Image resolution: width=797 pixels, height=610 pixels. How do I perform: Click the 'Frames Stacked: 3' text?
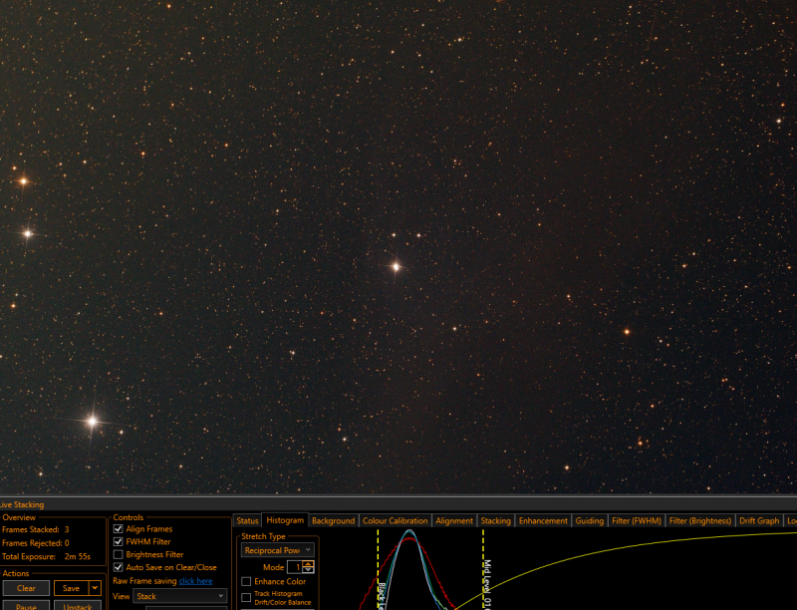(36, 529)
